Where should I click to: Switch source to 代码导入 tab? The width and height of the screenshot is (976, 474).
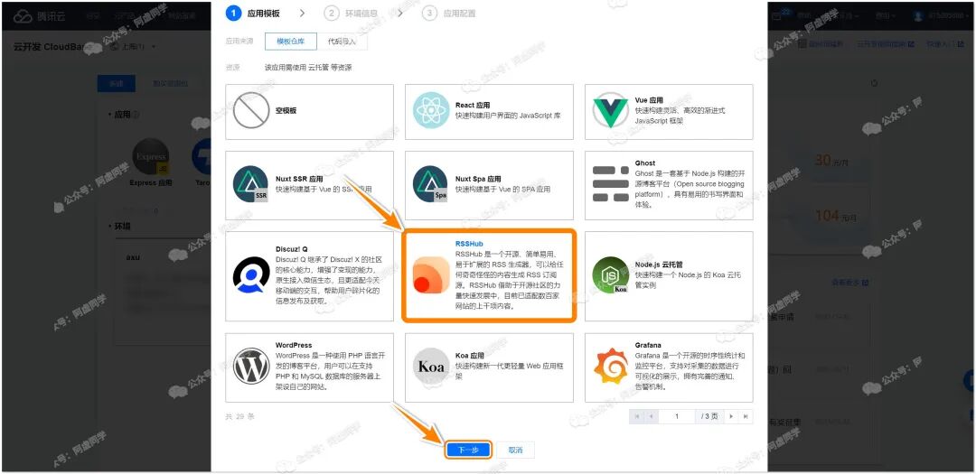click(342, 42)
